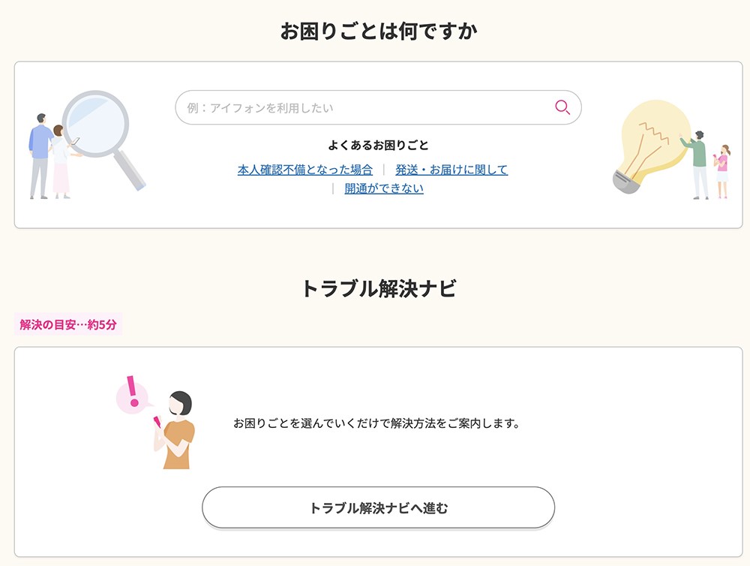Click the magnifying glass illustration on the left
Image resolution: width=750 pixels, height=566 pixels.
click(x=94, y=124)
